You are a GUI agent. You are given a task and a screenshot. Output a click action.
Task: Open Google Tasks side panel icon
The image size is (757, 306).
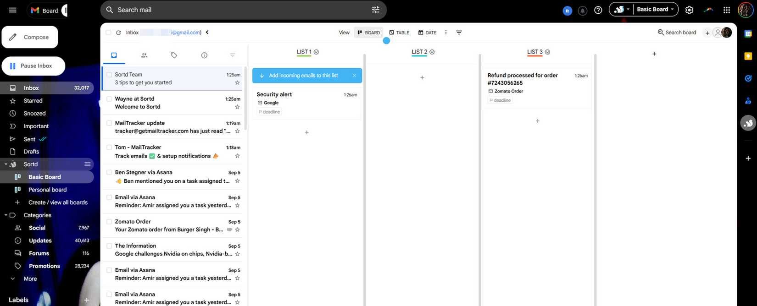coord(748,78)
